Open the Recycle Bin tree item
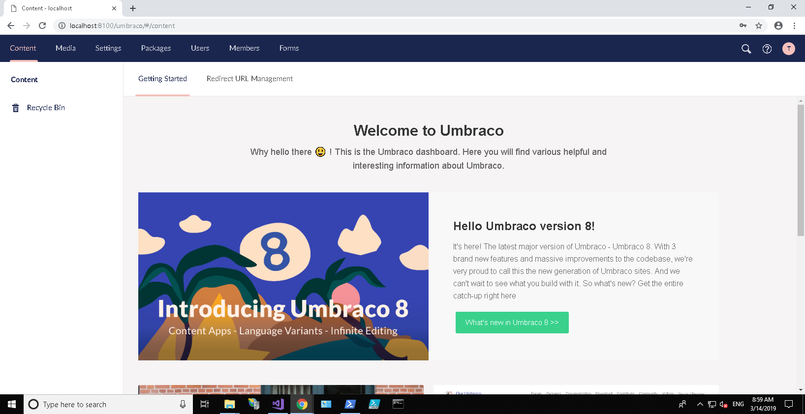 [x=46, y=108]
